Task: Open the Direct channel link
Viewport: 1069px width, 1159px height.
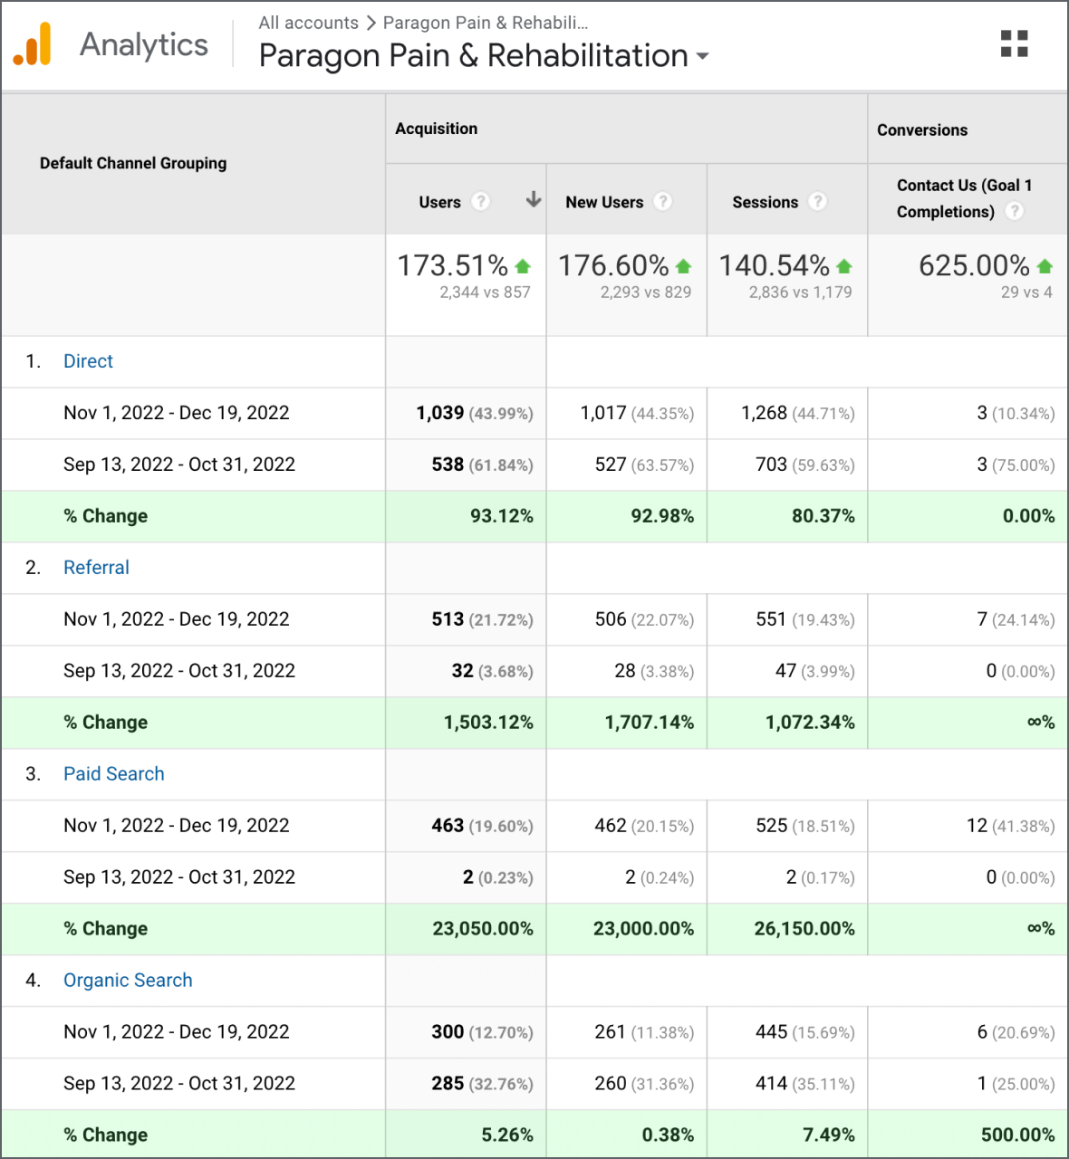Action: pyautogui.click(x=88, y=361)
